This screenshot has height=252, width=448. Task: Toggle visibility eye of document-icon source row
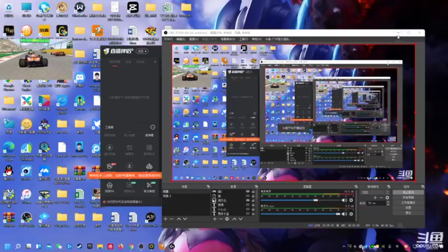[x=248, y=196]
